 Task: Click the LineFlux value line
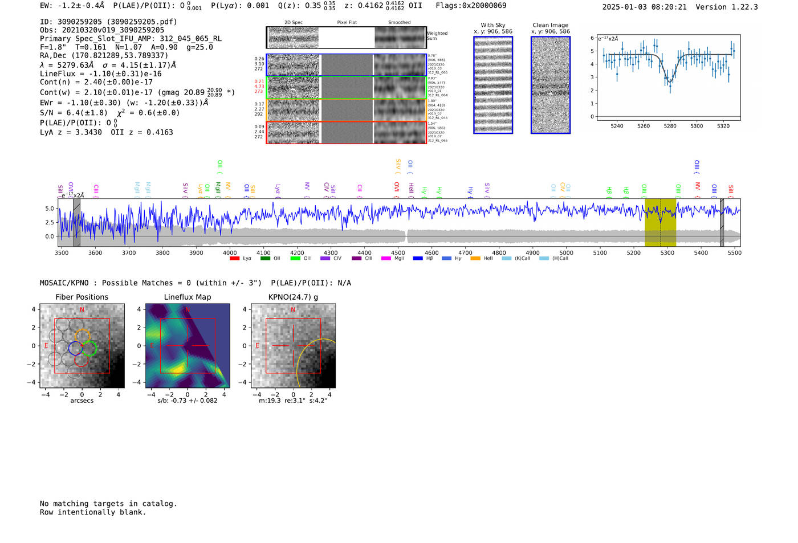click(101, 74)
